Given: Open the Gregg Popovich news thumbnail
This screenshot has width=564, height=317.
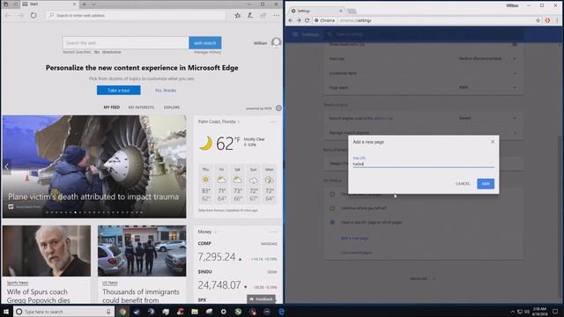Looking at the screenshot, I should [x=47, y=251].
